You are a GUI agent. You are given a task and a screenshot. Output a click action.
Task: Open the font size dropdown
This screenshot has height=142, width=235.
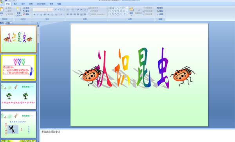[x=51, y=10]
